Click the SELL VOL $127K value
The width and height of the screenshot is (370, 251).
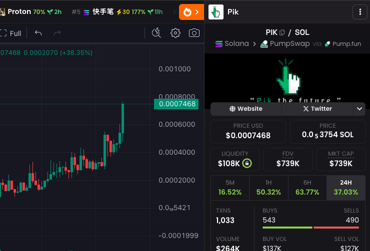(349, 248)
